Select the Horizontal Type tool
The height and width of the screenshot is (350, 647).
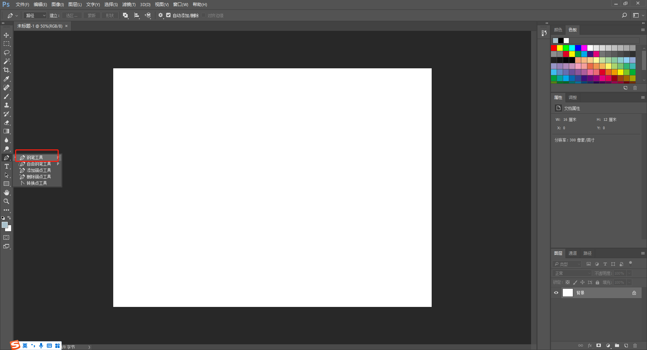[6, 166]
